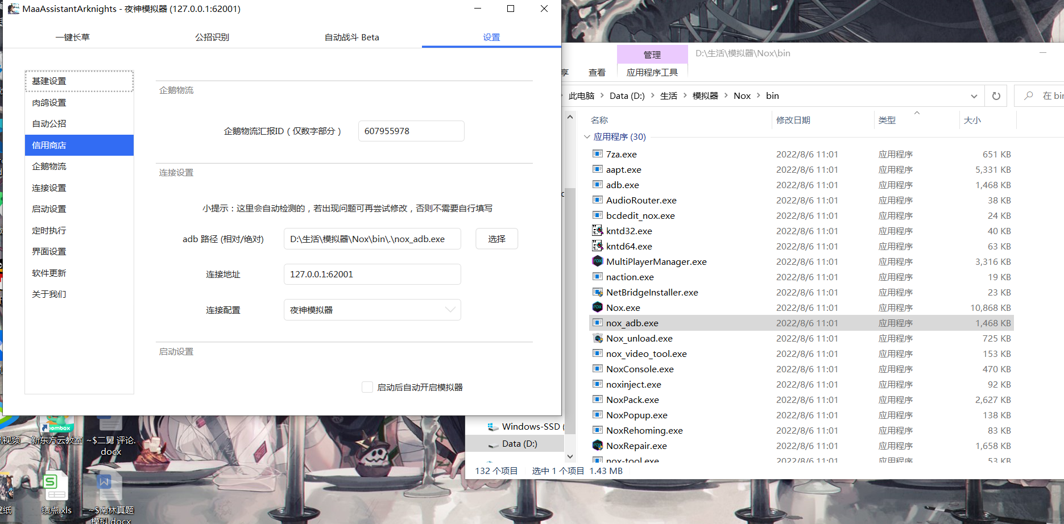Click the Data (D:) drive icon in Explorer sidebar
Image resolution: width=1064 pixels, height=524 pixels.
pyautogui.click(x=493, y=444)
